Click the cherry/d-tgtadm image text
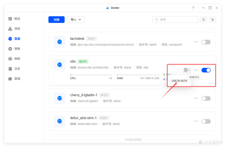225x147 pixels. [x=88, y=101]
